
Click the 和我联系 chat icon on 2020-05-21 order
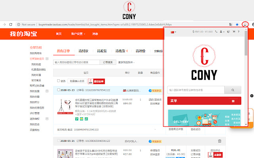click(155, 141)
